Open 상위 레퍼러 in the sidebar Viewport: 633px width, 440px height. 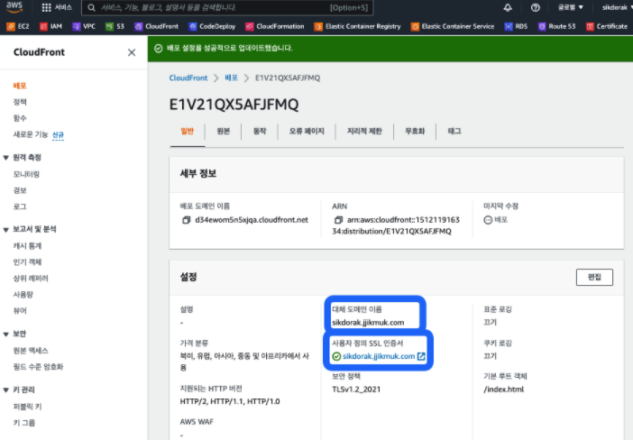[x=31, y=278]
